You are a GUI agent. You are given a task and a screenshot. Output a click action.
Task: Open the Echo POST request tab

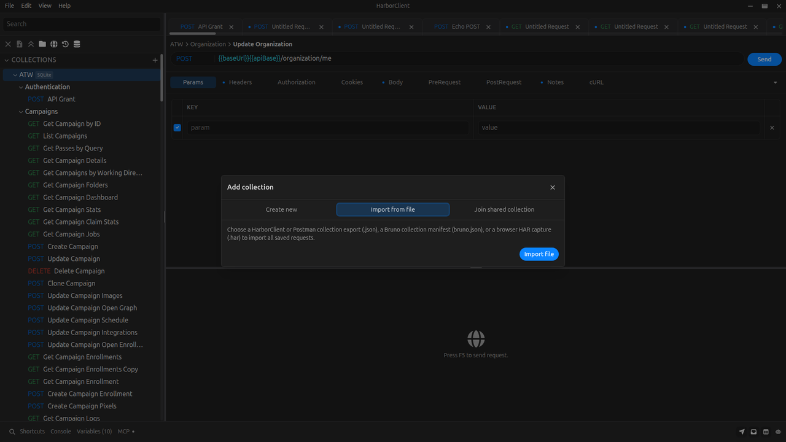[457, 27]
